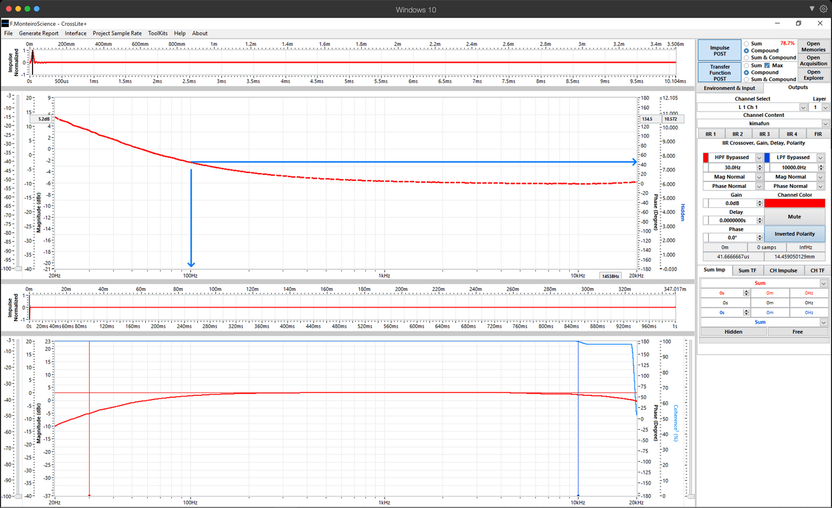Screen dimensions: 832x508
Task: Click the lower graph magnitude scale slider
Action: [x=18, y=496]
